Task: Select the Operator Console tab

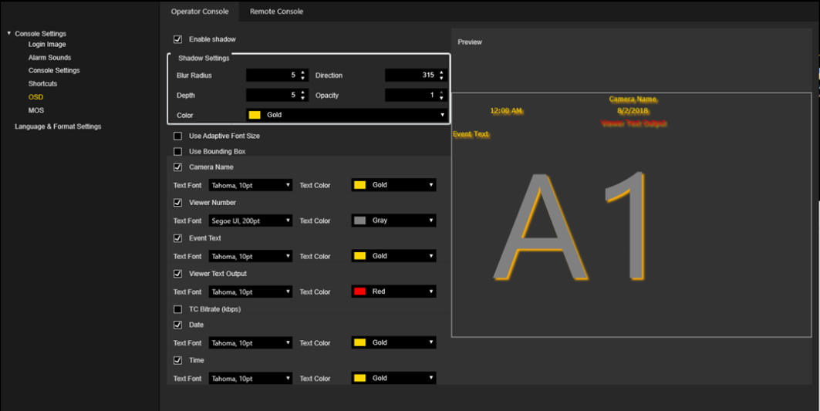Action: pos(200,12)
